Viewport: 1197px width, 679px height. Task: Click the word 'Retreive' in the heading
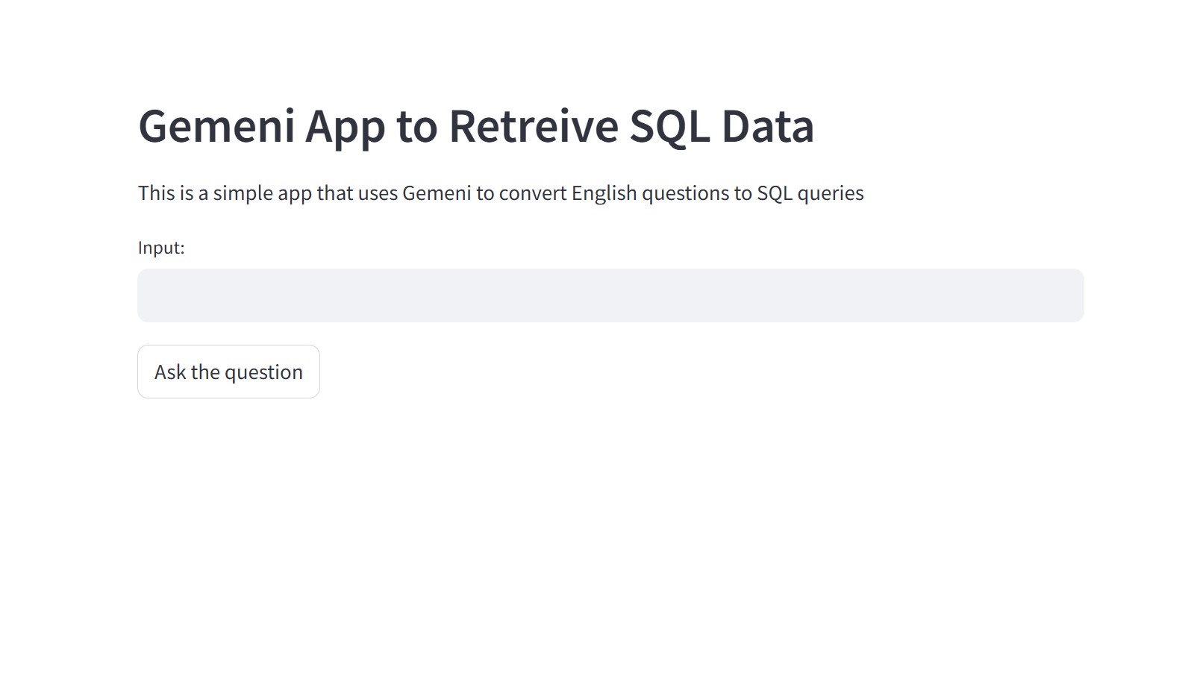coord(534,126)
